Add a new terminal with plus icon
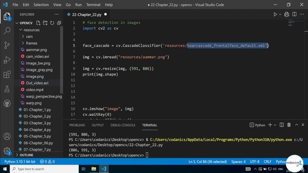This screenshot has width=308, height=173. click(270, 125)
